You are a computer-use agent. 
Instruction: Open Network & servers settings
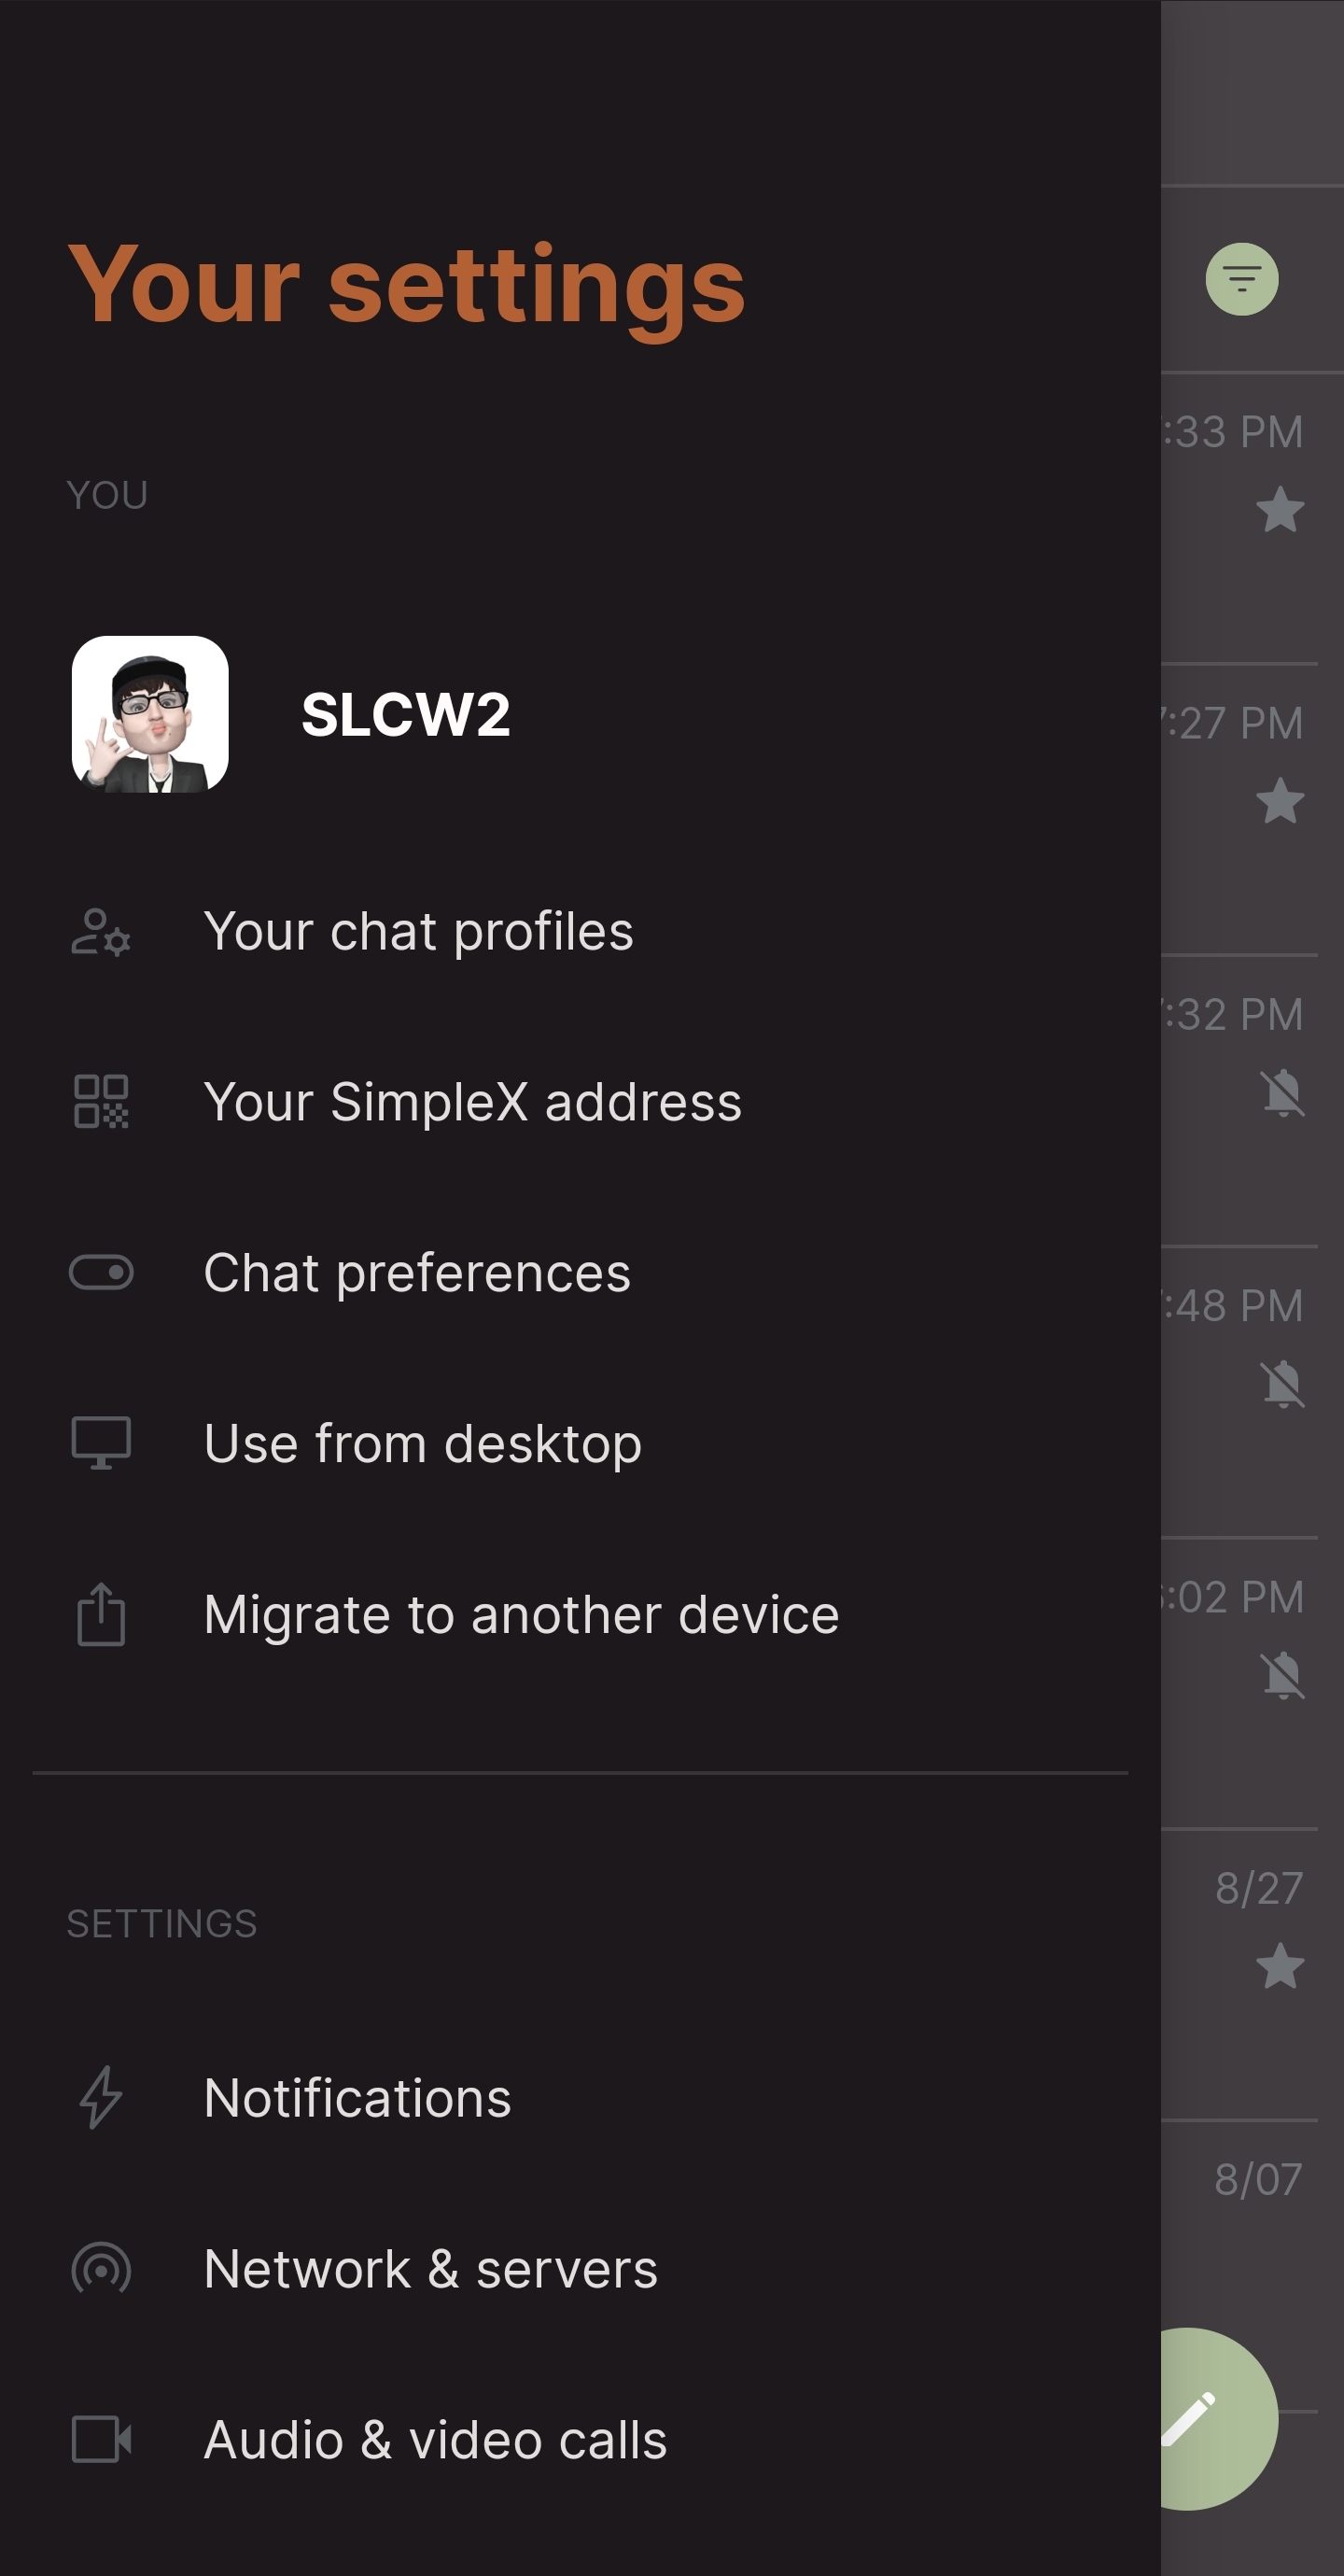click(x=431, y=2269)
